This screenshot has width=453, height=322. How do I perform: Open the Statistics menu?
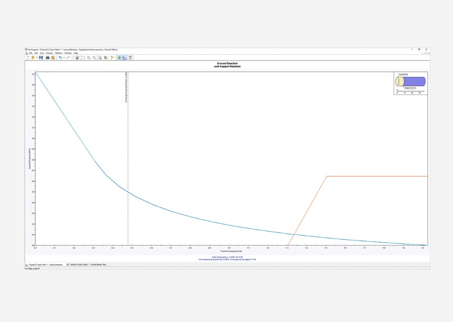58,53
